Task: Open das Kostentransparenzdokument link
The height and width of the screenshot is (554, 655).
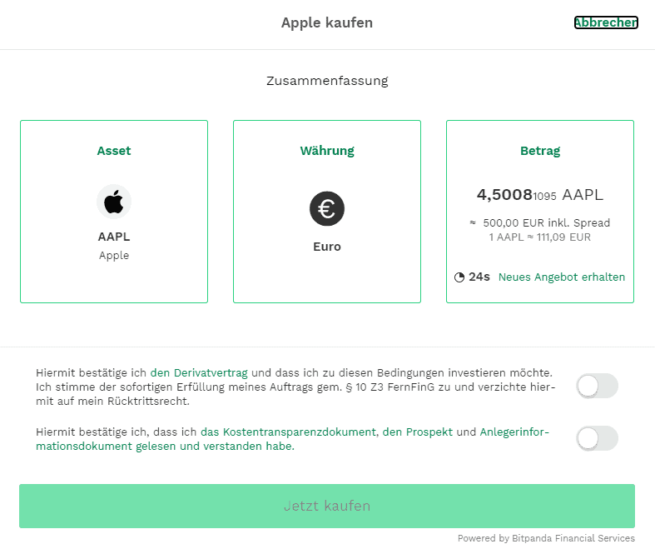Action: (288, 432)
